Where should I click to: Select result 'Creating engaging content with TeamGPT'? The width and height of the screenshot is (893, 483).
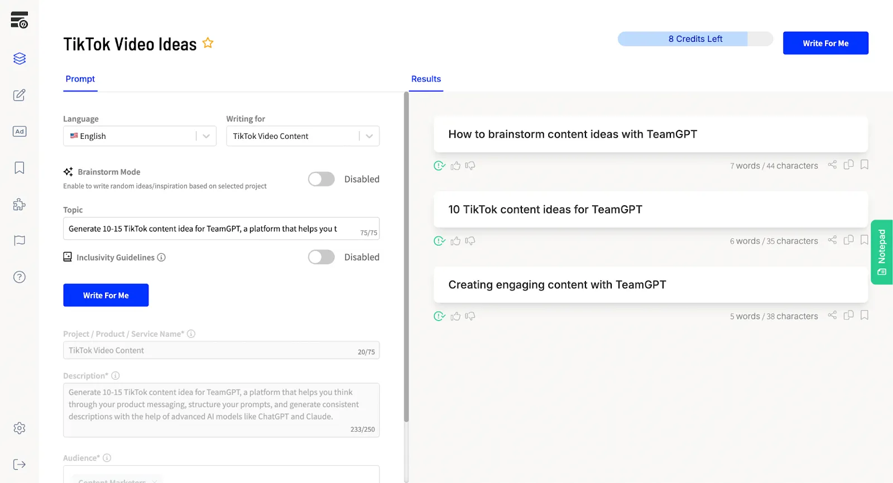point(651,285)
